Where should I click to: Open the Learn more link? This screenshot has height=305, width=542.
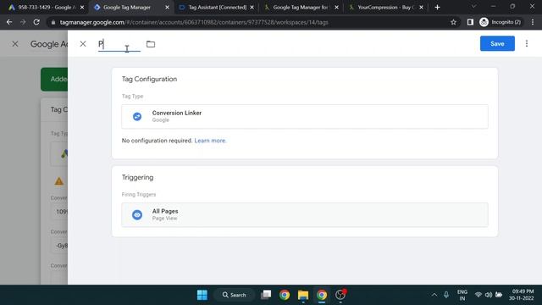[210, 141]
